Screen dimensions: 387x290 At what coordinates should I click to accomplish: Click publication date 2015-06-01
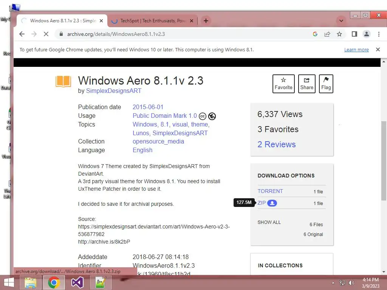148,107
